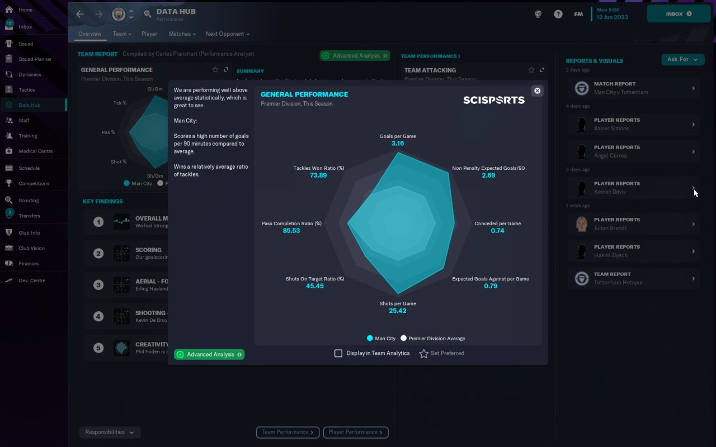Open Club Info in the sidebar
The height and width of the screenshot is (447, 716).
point(34,232)
